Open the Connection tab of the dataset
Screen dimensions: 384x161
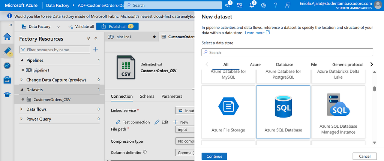(x=122, y=96)
